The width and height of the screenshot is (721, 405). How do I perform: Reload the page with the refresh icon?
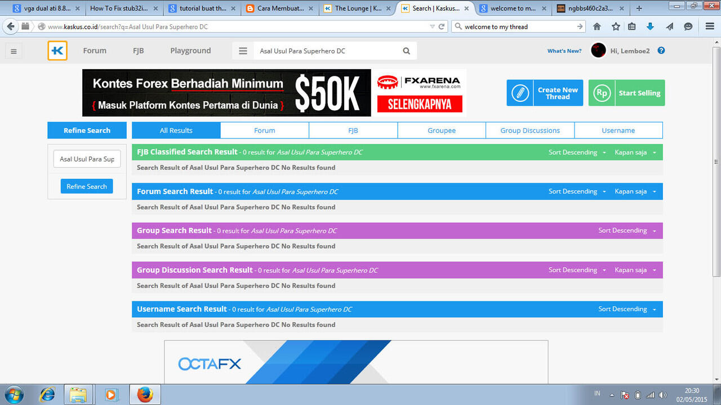click(442, 26)
